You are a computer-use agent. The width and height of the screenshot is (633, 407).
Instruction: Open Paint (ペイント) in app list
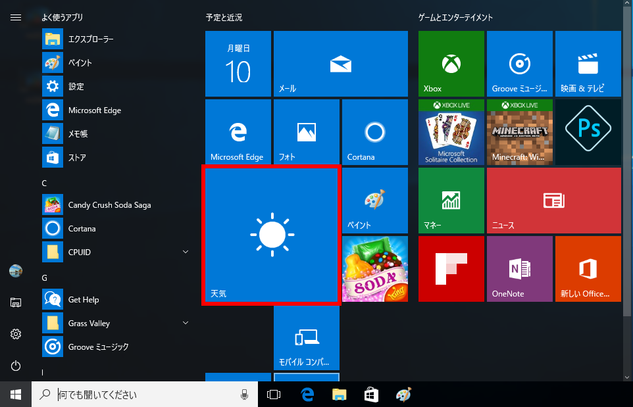[115, 63]
